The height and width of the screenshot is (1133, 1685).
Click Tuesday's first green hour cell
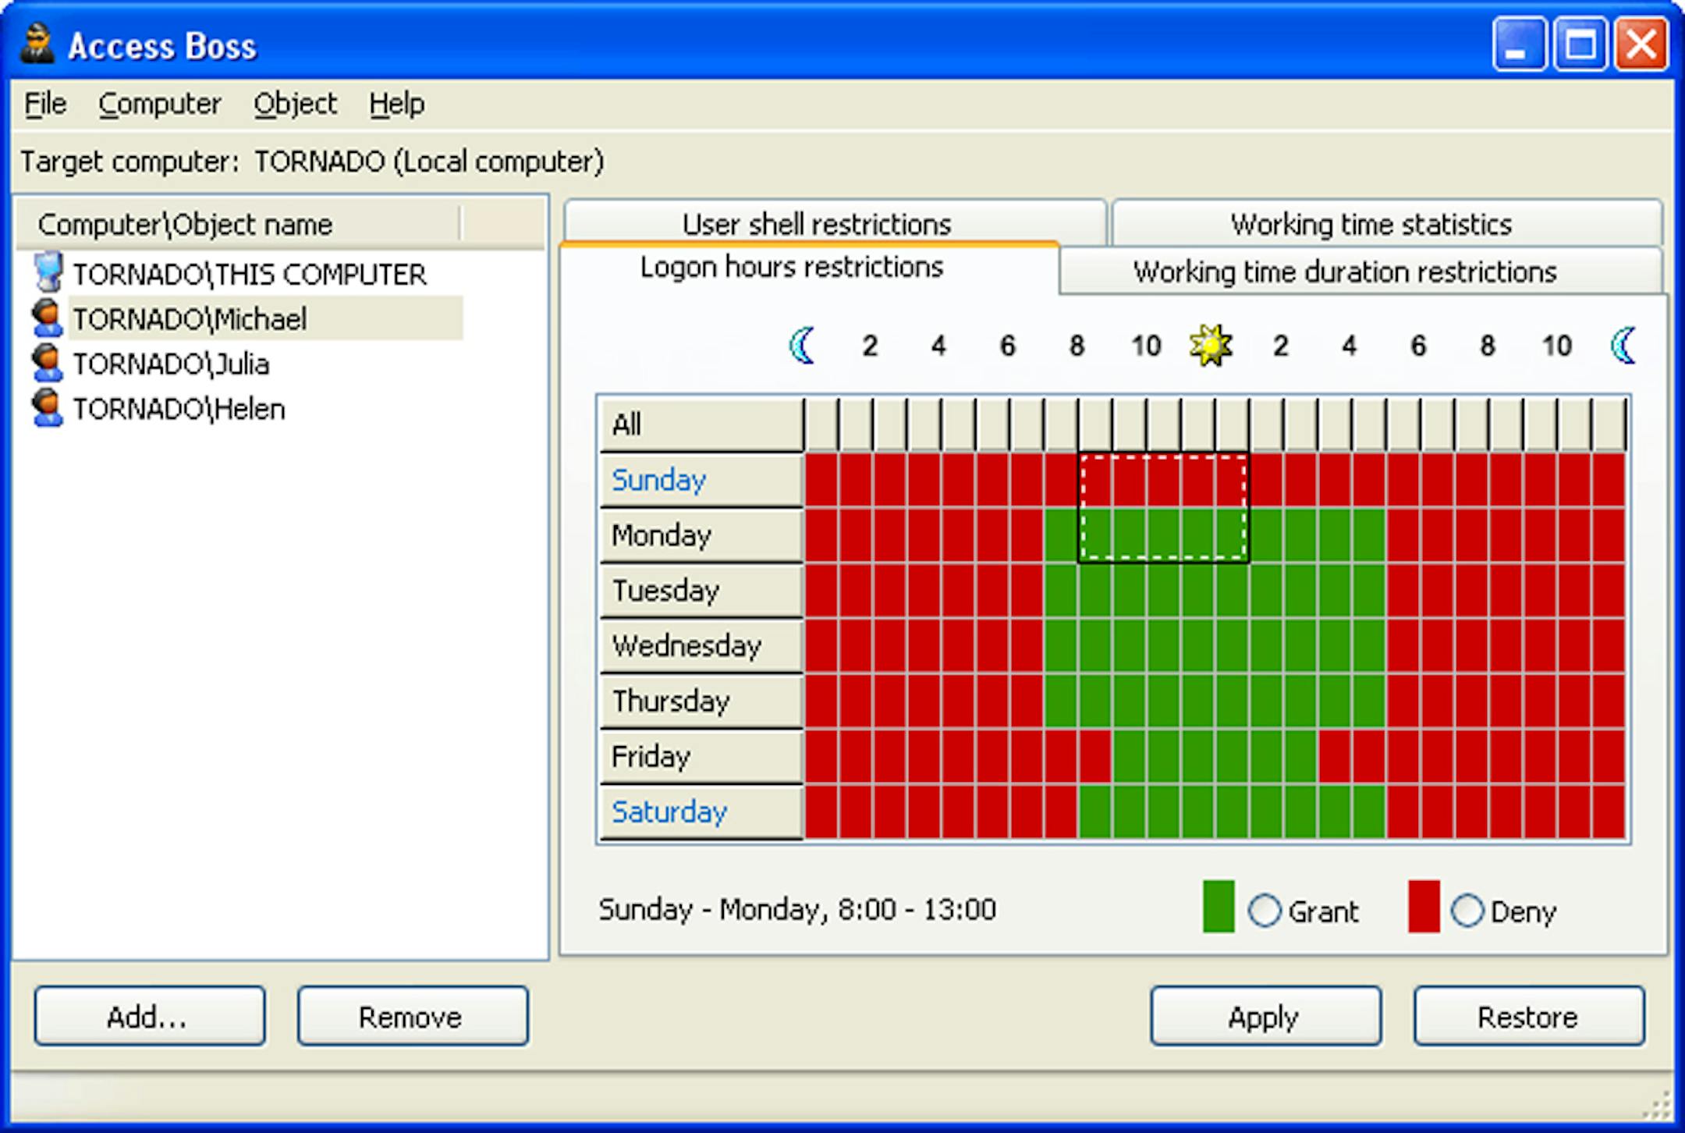(x=1061, y=591)
